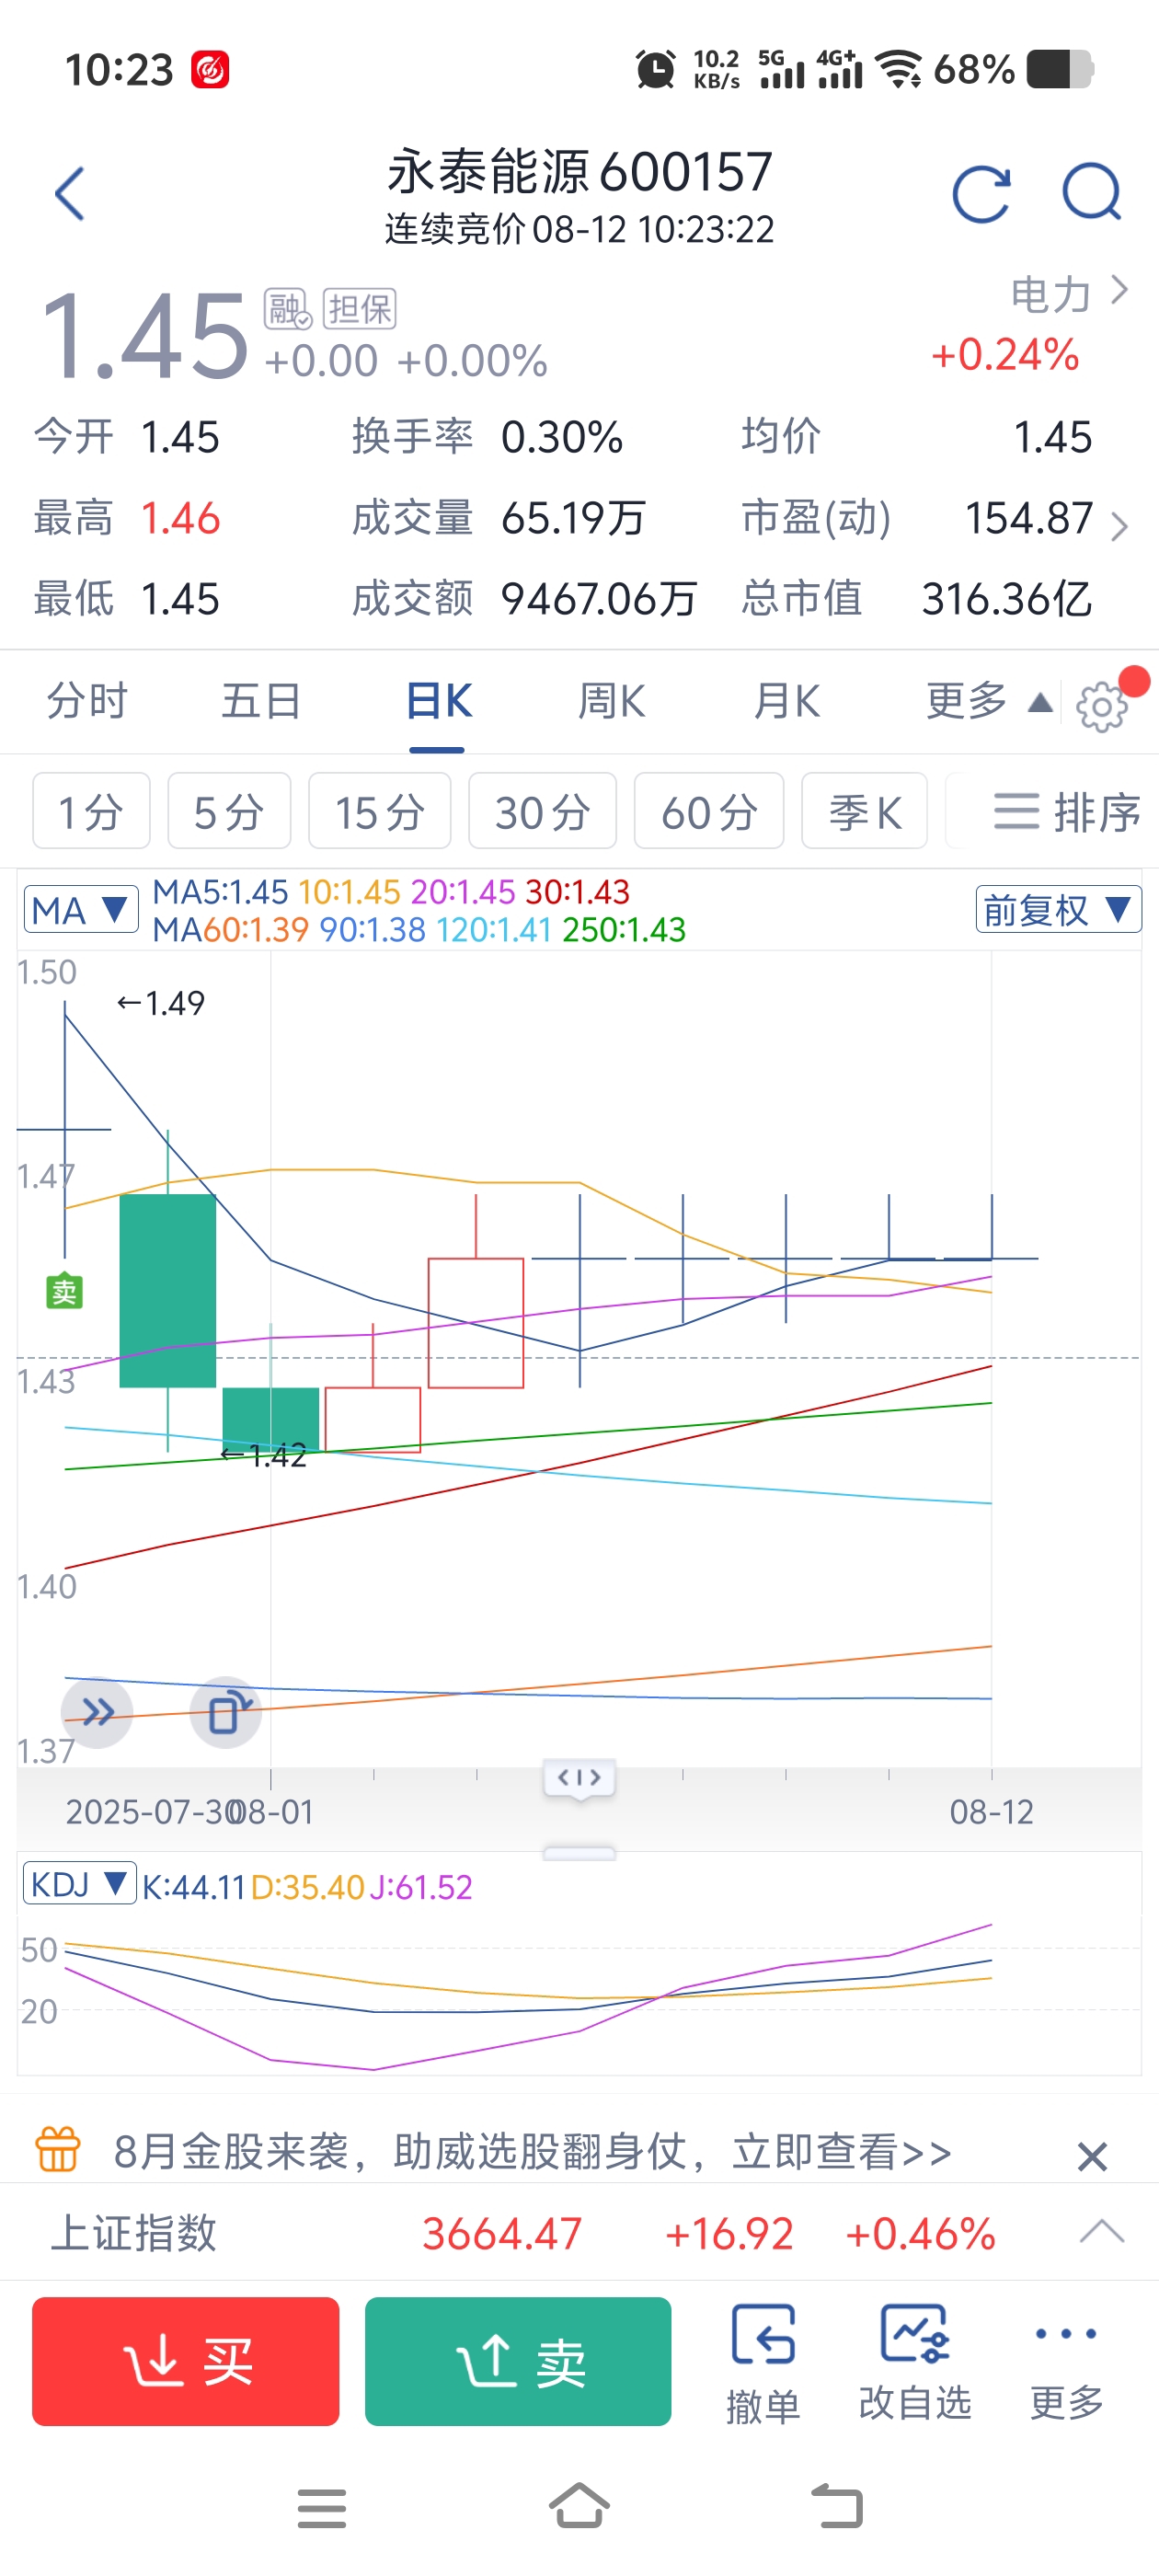The image size is (1159, 2576).
Task: Select the 季K period chip
Action: tap(864, 811)
